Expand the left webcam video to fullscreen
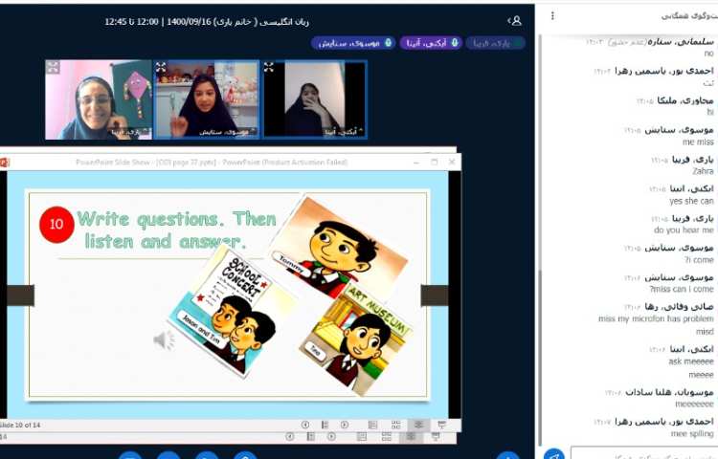 [53, 67]
